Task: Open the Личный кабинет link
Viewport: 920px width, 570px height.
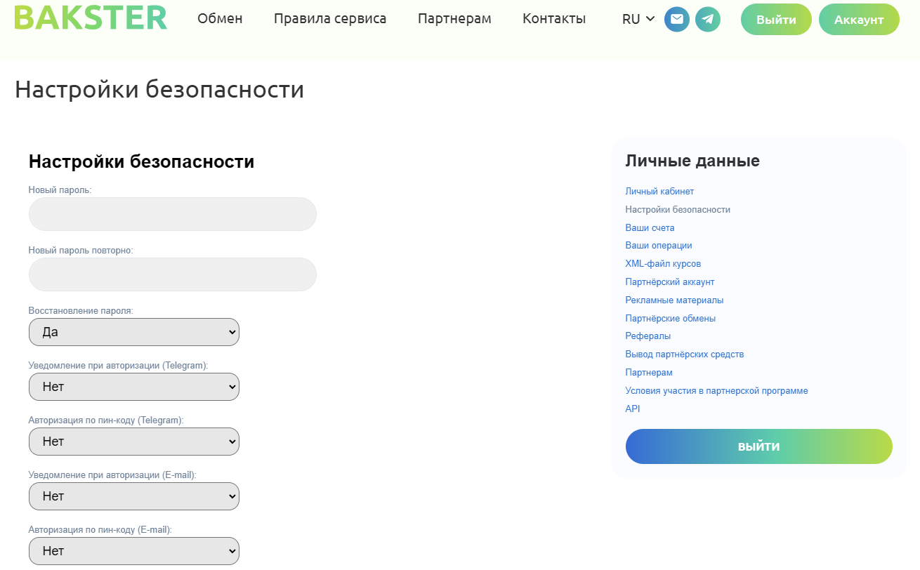Action: coord(659,192)
